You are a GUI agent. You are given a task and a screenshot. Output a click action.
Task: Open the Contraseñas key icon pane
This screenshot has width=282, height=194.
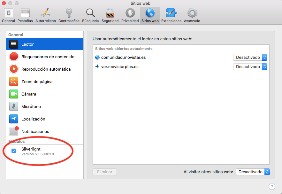coord(69,15)
